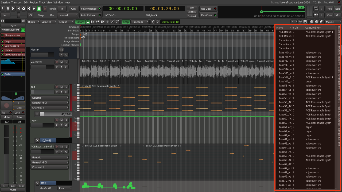Screen dimensions: 342x192
Task: Switch to the Mix window tab
Action: tap(338, 15)
